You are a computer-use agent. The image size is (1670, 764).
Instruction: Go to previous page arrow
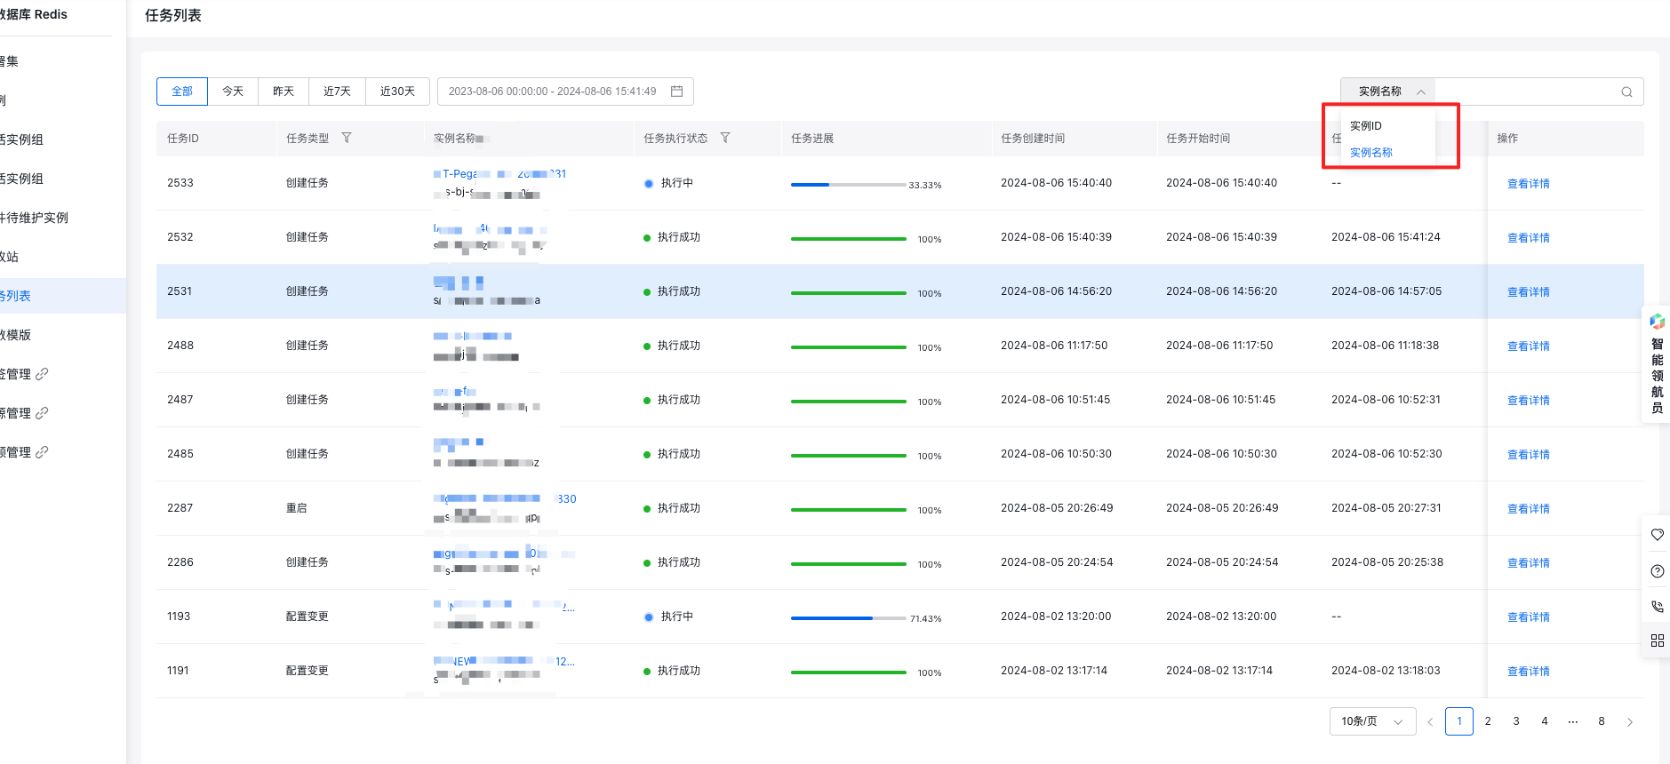pyautogui.click(x=1430, y=721)
